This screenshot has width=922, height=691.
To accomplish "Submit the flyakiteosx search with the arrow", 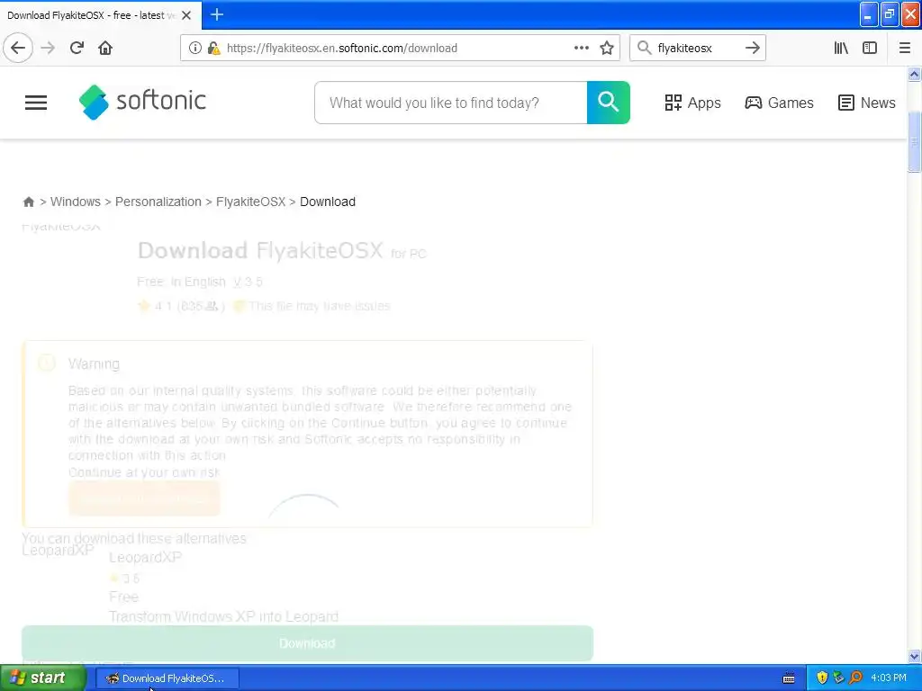I will 752,48.
